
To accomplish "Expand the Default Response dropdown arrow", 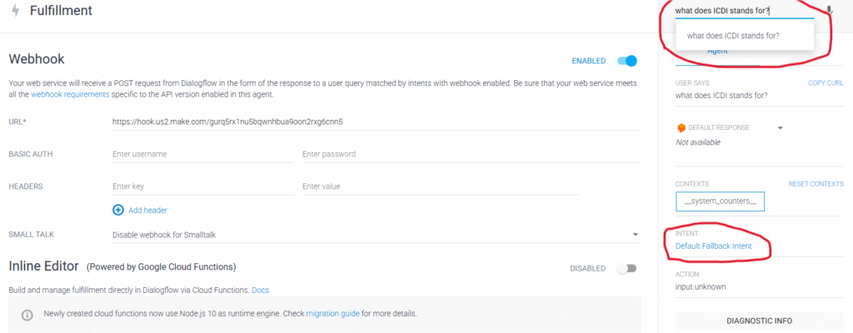I will click(781, 127).
